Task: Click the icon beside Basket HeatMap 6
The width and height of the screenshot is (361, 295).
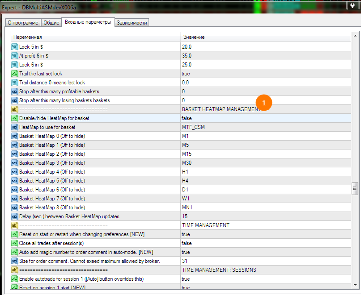Action: (x=14, y=190)
